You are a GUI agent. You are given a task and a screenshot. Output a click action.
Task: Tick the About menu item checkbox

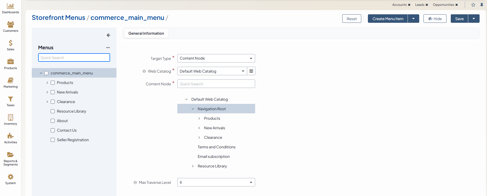pos(53,121)
